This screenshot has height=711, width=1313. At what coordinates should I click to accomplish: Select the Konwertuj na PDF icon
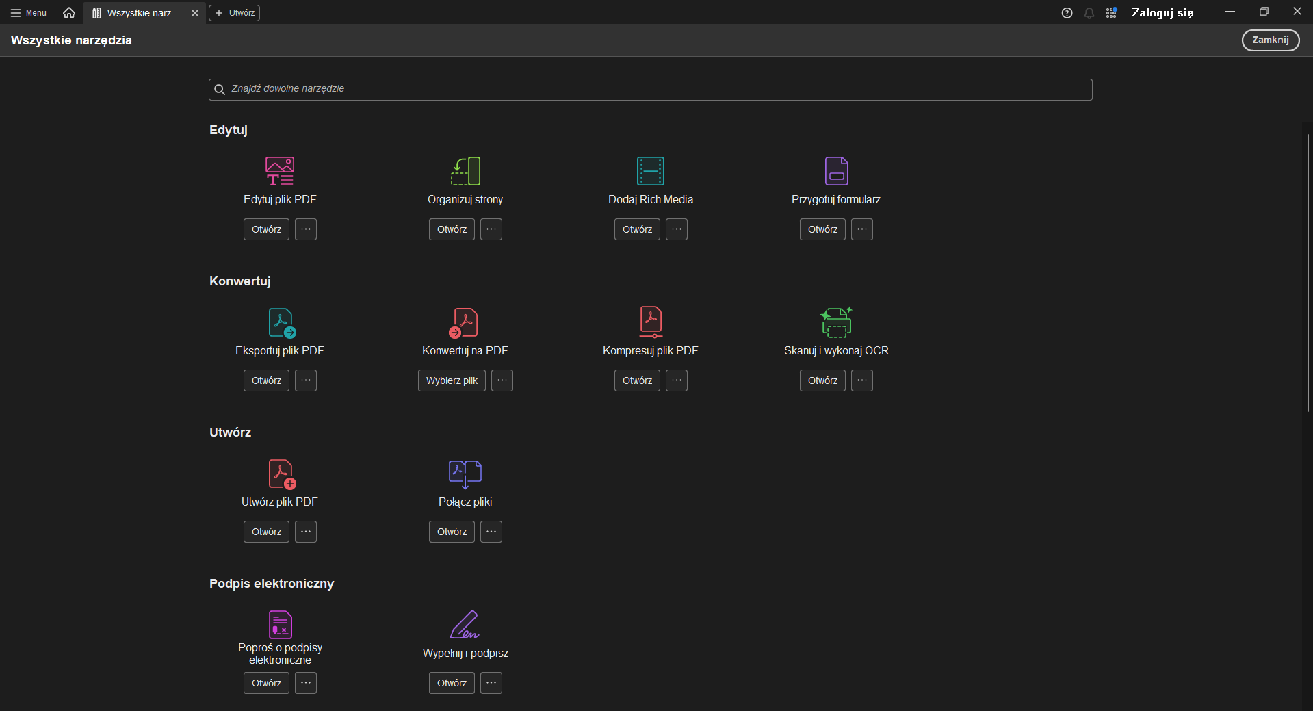point(464,322)
